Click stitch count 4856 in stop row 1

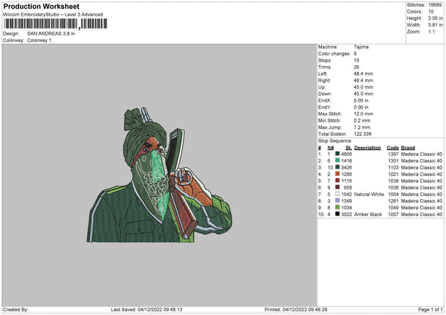pos(346,154)
